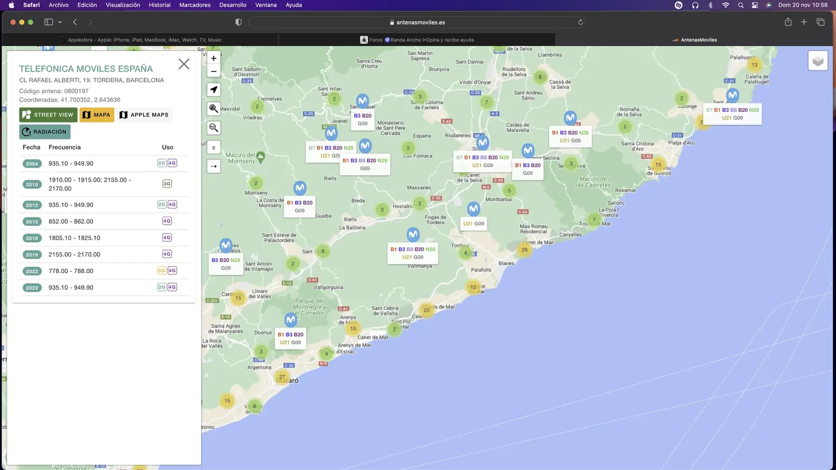The image size is (836, 470).
Task: Click the TELEFONICA MOVILES ESPAÑA title
Action: tap(86, 69)
